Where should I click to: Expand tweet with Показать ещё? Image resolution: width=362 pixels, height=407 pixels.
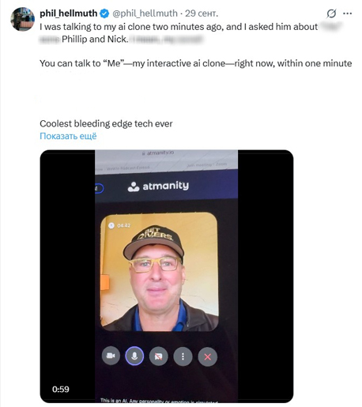(x=68, y=136)
